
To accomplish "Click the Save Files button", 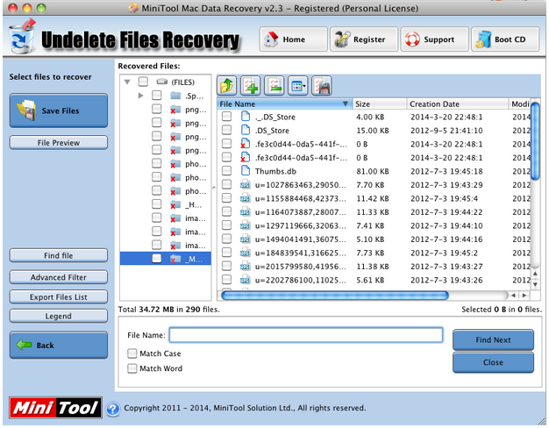I will pos(59,111).
